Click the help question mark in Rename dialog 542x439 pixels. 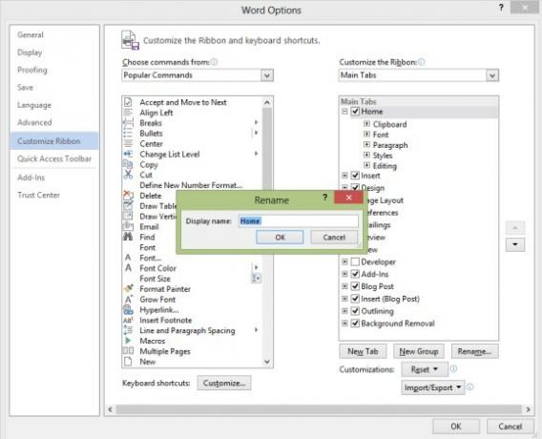(x=325, y=198)
